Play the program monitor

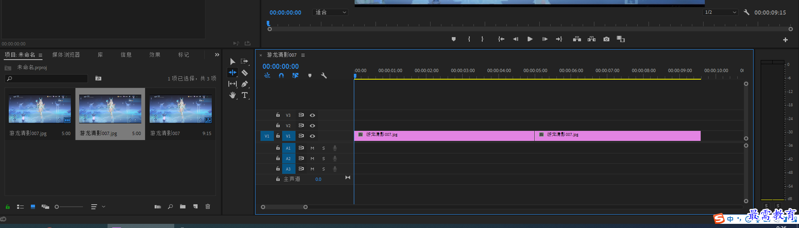pos(530,39)
